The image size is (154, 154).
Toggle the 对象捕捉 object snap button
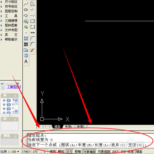click(x=89, y=152)
